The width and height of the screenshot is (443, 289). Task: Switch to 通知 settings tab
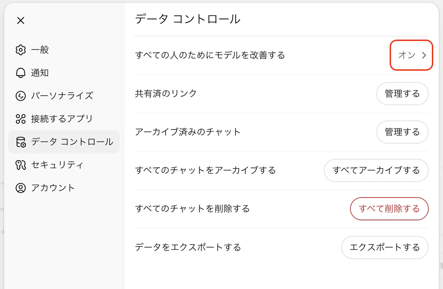[63, 73]
